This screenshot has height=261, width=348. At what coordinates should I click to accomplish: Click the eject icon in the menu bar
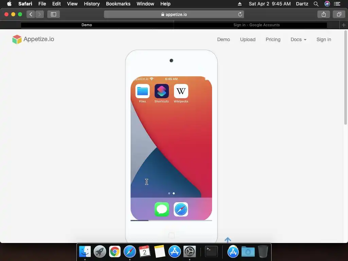point(240,4)
